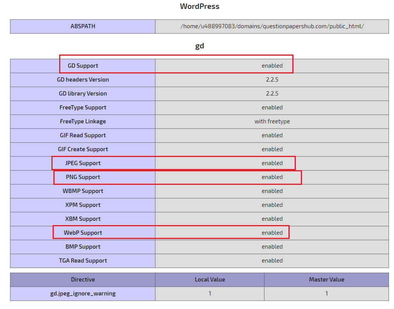Click enabled value for TGA Read Support
The image size is (394, 309).
coord(272,261)
